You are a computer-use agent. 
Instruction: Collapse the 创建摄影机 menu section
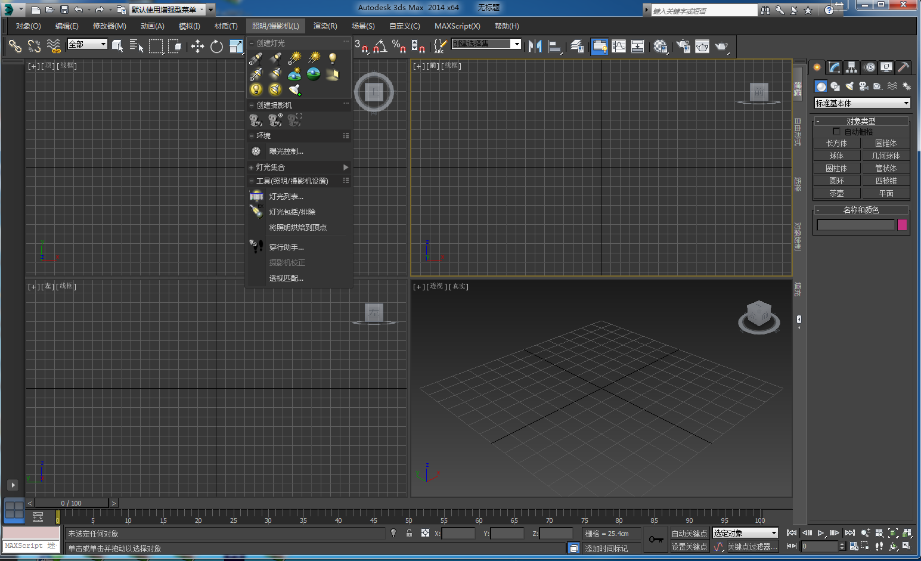(252, 105)
